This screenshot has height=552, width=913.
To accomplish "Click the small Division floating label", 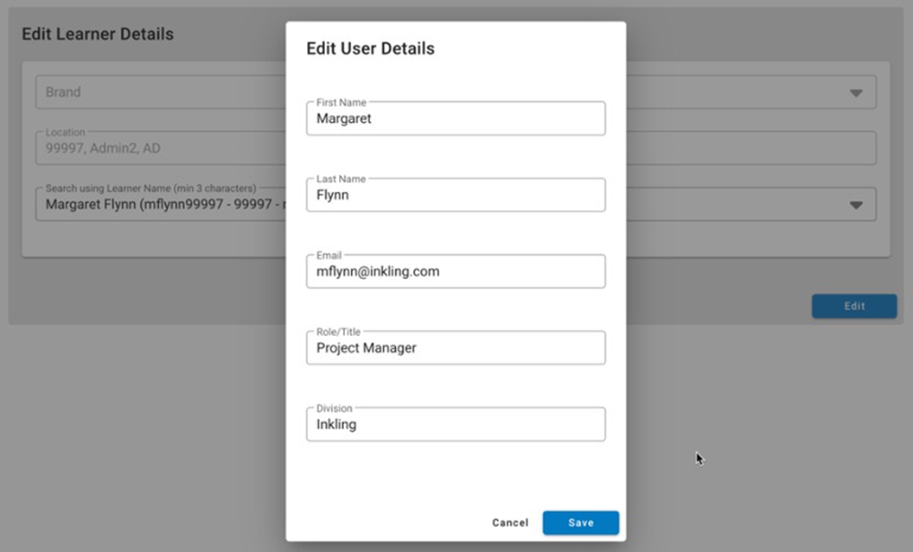I will click(x=335, y=409).
